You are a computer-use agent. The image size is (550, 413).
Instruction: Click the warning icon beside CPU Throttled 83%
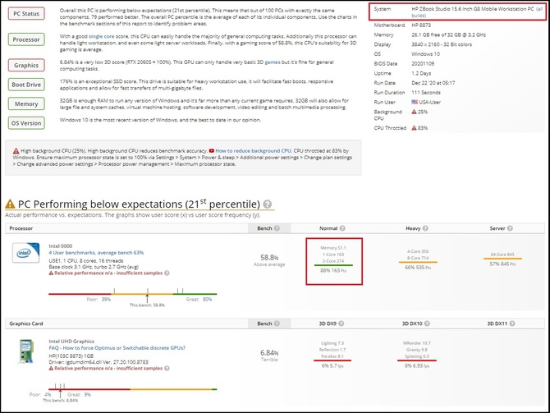coord(414,128)
